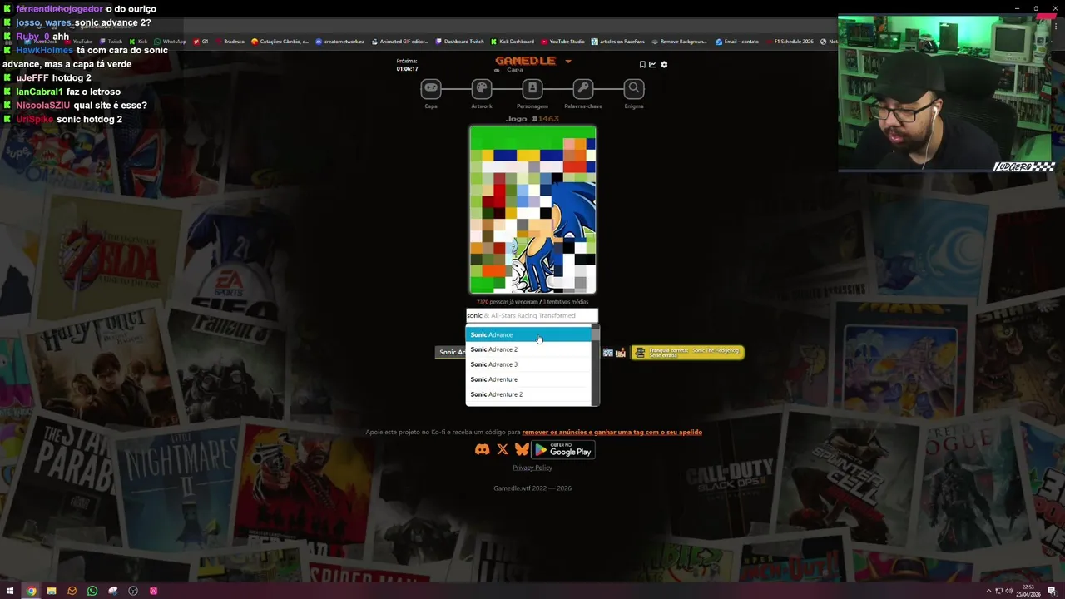The width and height of the screenshot is (1065, 599).
Task: Click Obter no Google Play badge
Action: pyautogui.click(x=563, y=450)
